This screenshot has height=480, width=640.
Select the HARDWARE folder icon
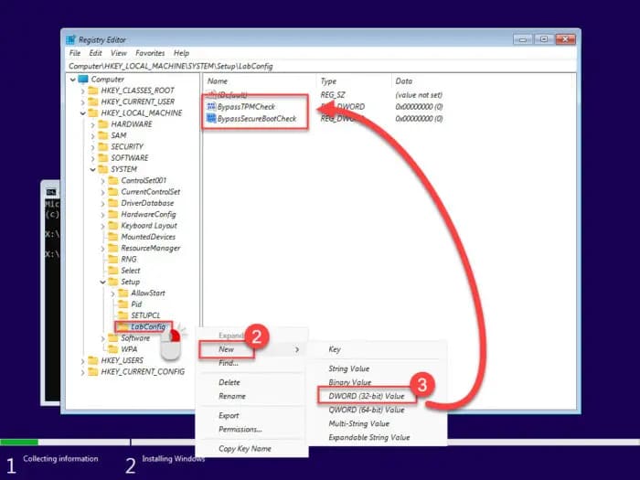click(x=103, y=124)
